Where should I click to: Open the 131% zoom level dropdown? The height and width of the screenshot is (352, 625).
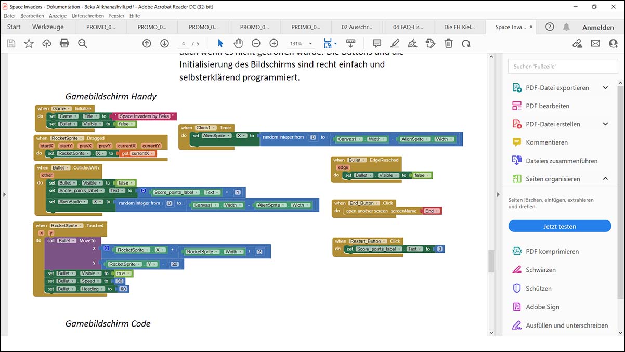[x=301, y=43]
